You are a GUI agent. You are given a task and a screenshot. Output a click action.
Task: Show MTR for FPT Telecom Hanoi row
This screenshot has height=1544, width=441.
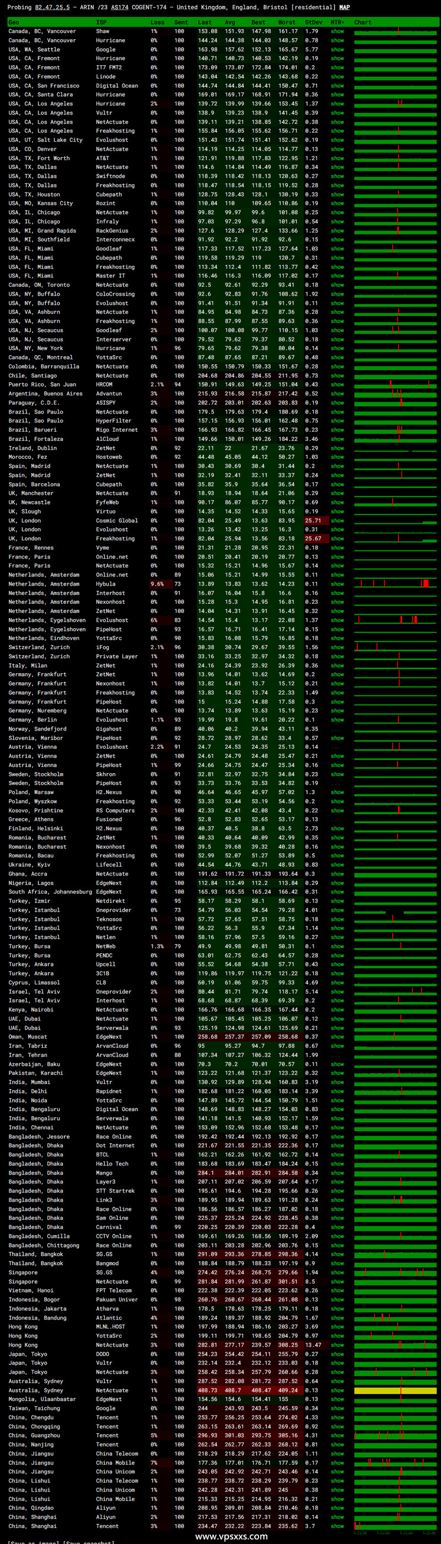click(x=337, y=1290)
